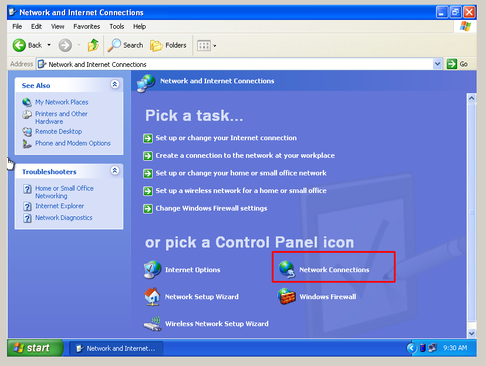Click the scrollbar down arrow
Screen dimensions: 486x366
471,334
